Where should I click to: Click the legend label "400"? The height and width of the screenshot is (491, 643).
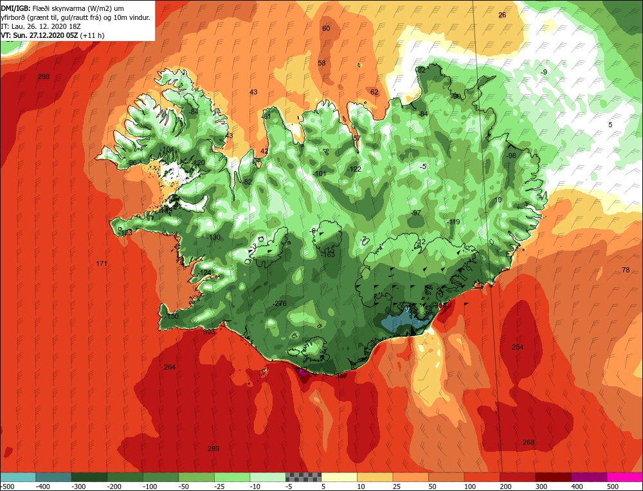tap(577, 487)
